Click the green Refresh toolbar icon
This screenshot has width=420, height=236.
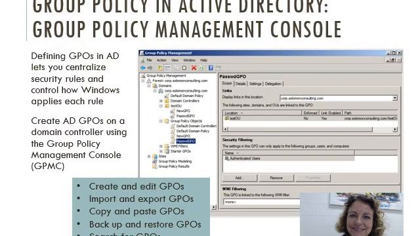201,68
